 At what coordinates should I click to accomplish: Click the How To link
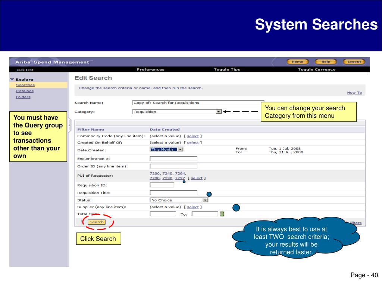(x=354, y=93)
